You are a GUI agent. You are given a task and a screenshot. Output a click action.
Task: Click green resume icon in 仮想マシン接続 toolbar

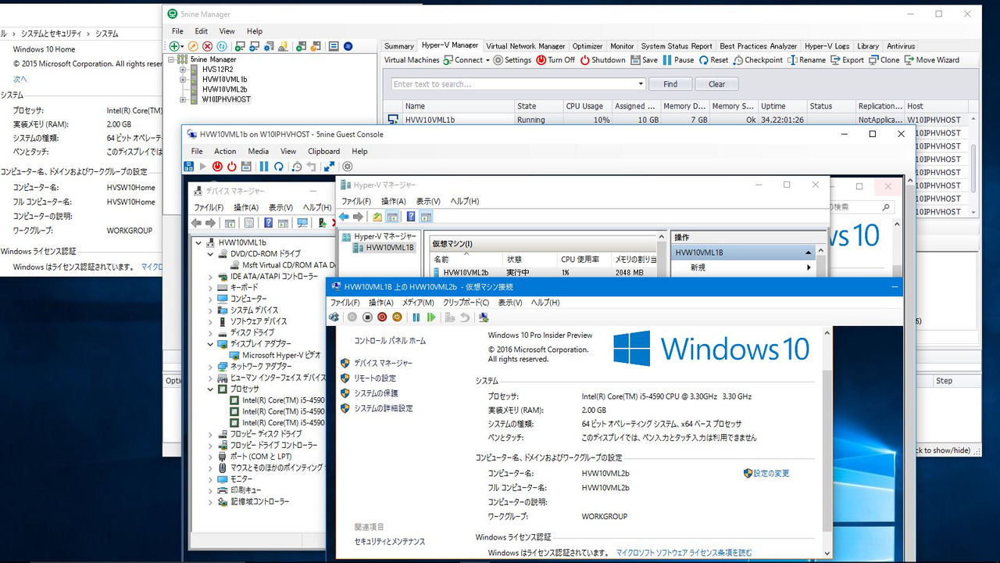coord(430,317)
